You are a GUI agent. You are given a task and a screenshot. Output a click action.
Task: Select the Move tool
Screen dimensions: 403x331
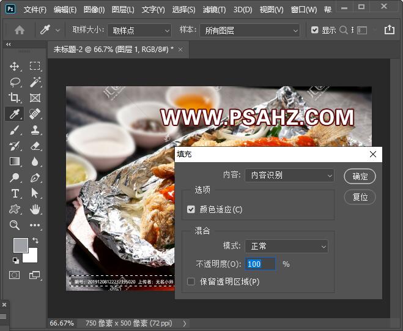pos(15,66)
